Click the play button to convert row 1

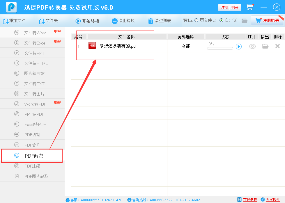click(239, 47)
